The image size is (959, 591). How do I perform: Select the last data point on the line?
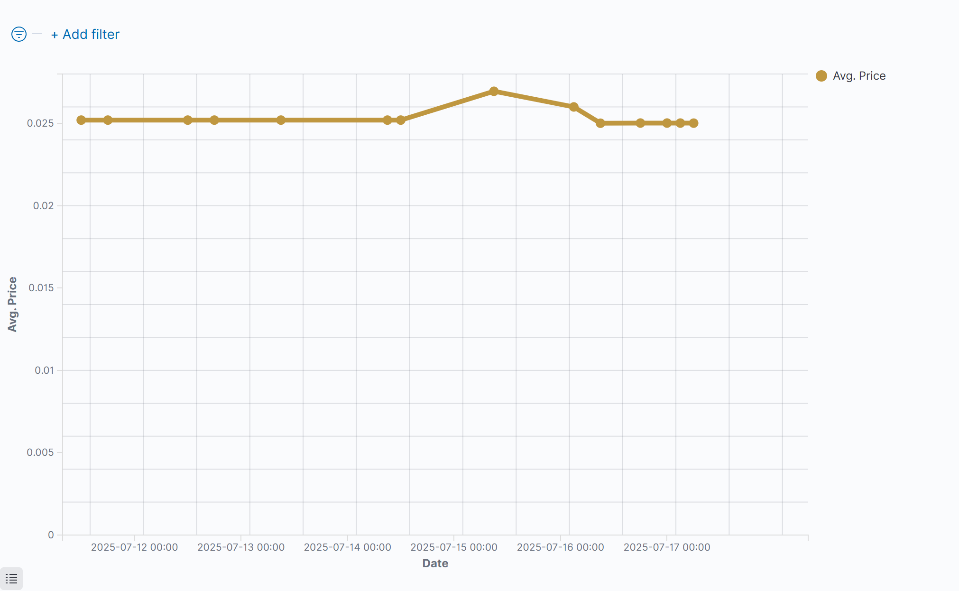pyautogui.click(x=693, y=123)
